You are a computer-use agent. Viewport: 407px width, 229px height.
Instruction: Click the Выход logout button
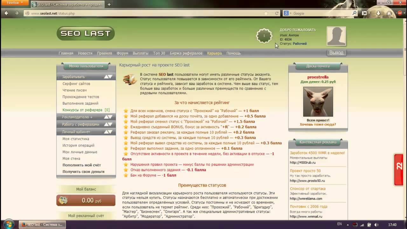pos(336,52)
